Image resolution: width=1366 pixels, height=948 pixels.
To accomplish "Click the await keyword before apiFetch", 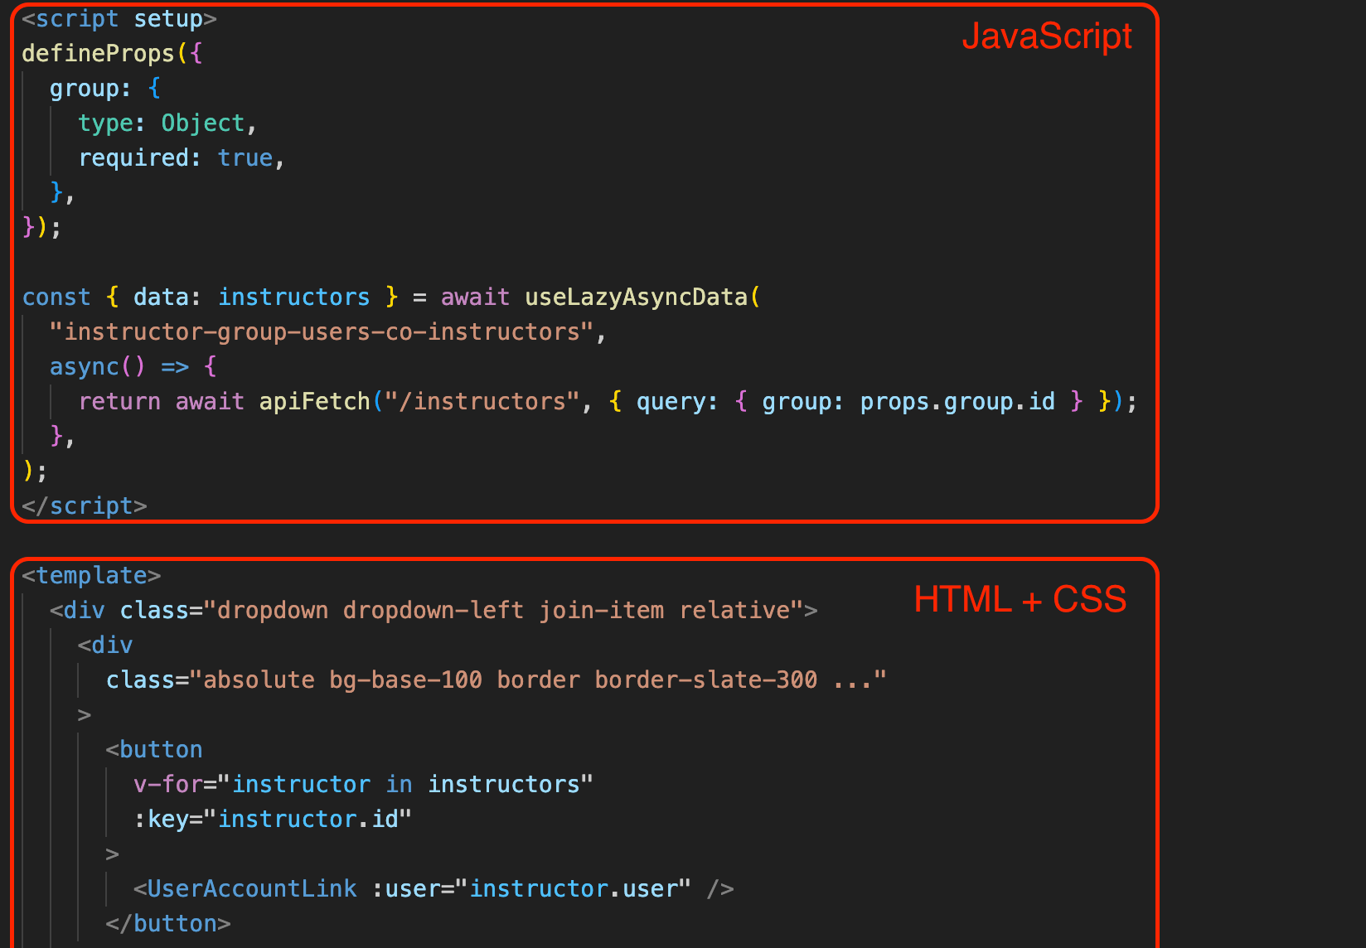I will coord(210,401).
